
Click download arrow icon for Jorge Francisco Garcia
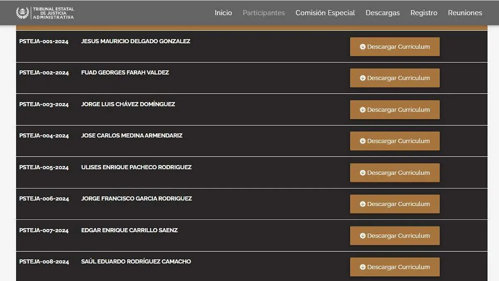363,204
